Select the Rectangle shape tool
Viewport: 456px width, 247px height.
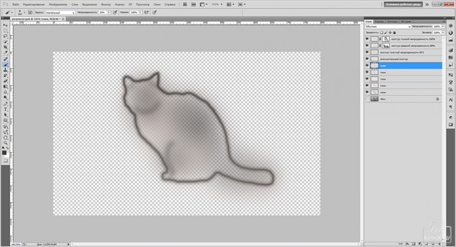[5, 121]
